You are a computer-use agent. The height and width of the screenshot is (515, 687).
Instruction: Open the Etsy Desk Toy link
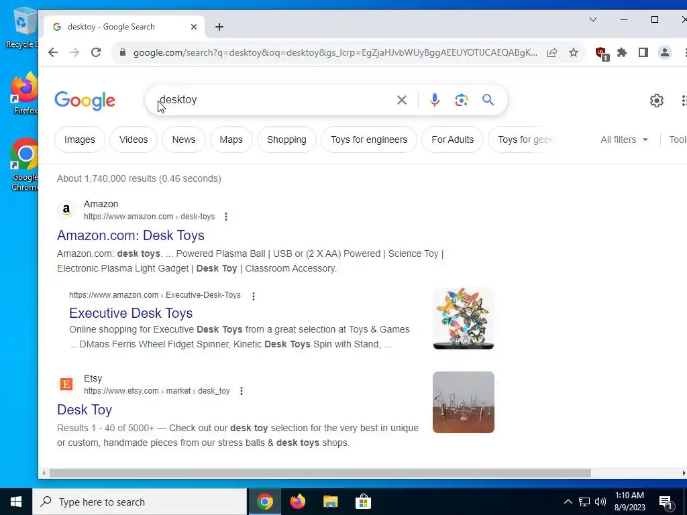point(85,410)
